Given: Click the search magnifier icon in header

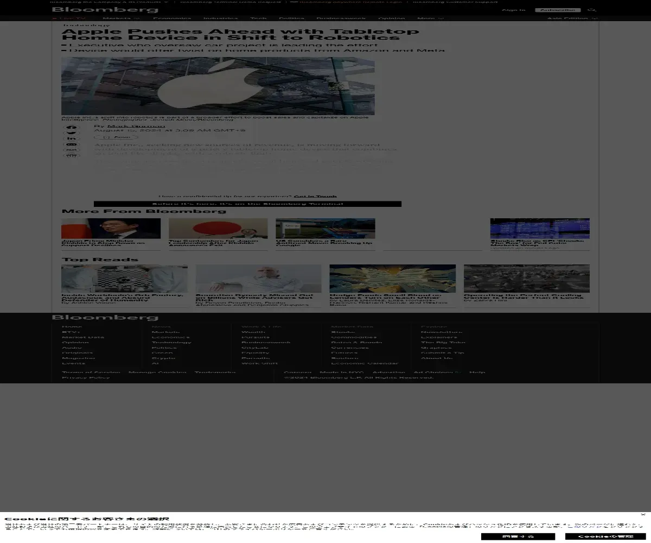Looking at the screenshot, I should 592,10.
